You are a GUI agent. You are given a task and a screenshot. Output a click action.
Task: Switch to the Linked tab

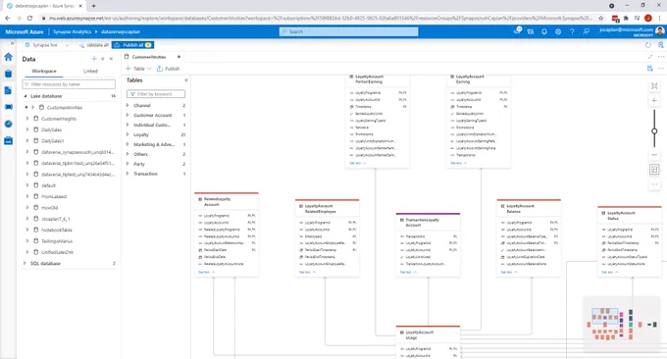[90, 71]
